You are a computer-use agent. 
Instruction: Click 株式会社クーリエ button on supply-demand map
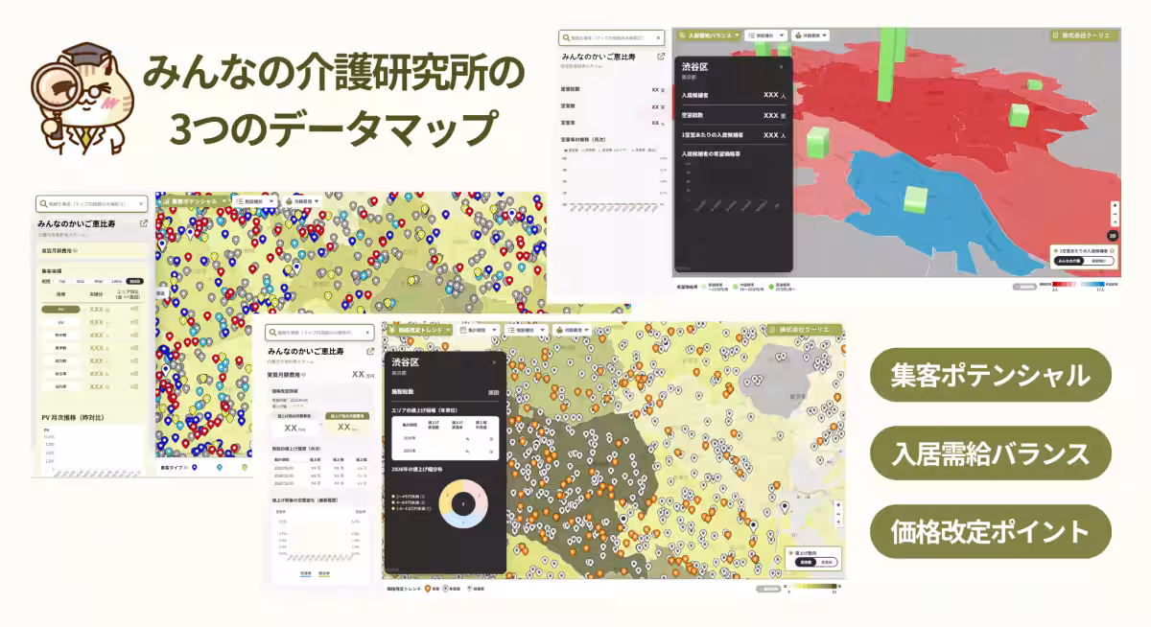coord(1085,35)
